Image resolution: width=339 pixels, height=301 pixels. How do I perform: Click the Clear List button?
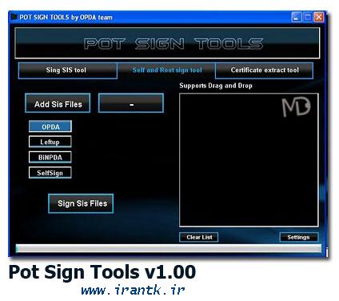point(199,237)
